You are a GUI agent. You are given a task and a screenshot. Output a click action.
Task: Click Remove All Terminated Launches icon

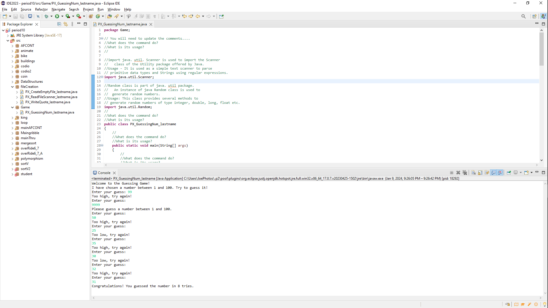(465, 173)
